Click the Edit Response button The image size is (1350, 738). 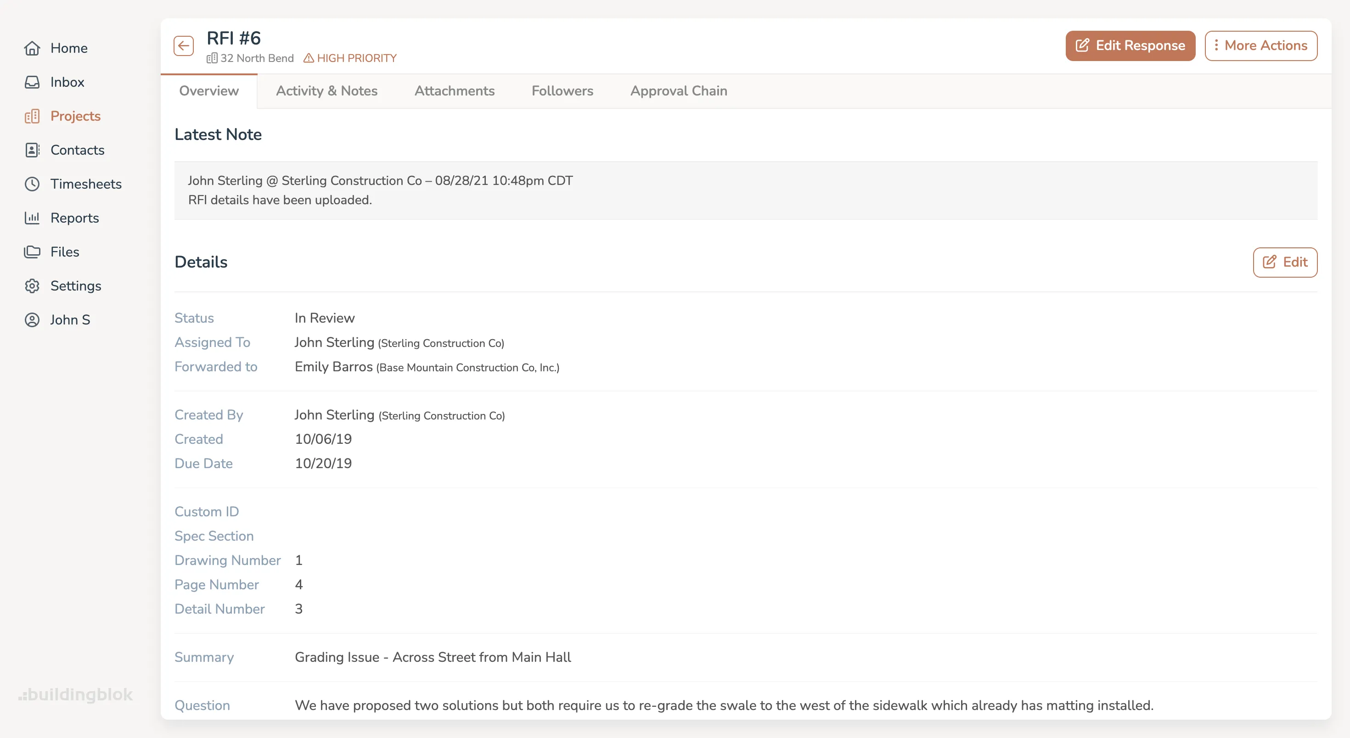(1130, 45)
